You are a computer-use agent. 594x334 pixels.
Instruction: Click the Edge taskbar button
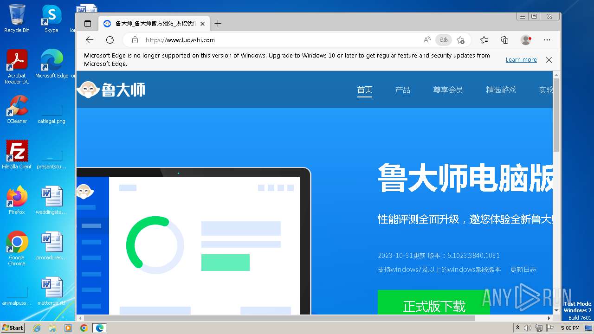pyautogui.click(x=99, y=328)
